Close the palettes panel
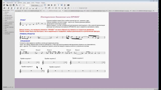This screenshot has width=161, height=90. point(13,10)
